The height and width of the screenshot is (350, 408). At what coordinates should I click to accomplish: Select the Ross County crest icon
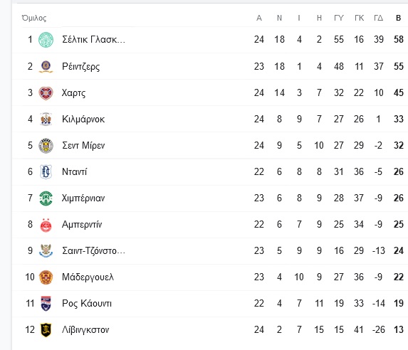pos(46,304)
